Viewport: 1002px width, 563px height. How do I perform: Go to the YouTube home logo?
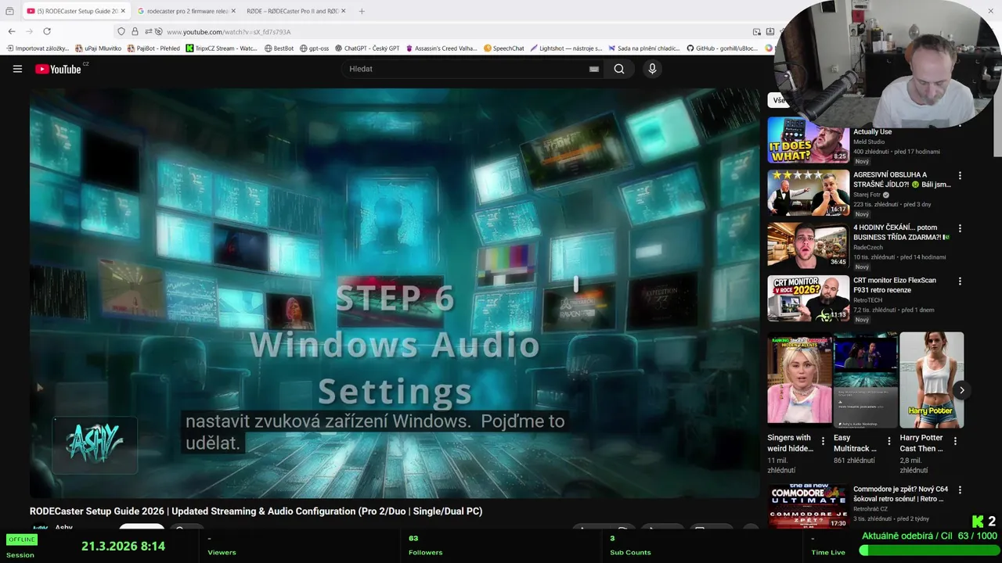click(x=58, y=69)
